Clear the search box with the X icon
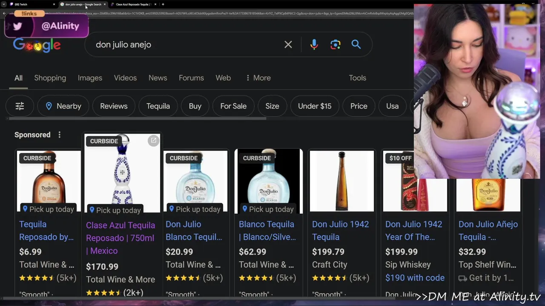 pyautogui.click(x=288, y=44)
